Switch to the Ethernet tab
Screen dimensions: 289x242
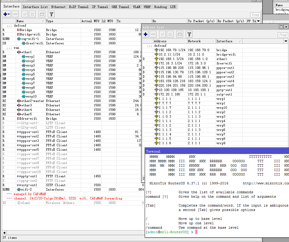(58, 7)
